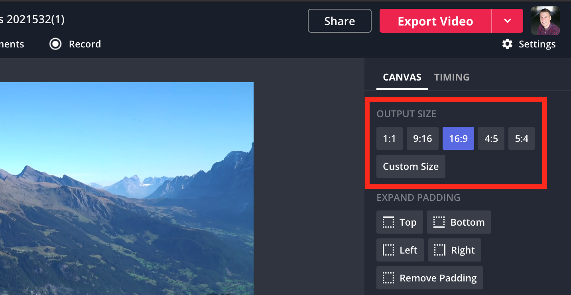Click the Remove Padding icon

388,278
